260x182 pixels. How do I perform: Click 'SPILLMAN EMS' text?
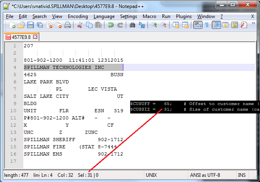coord(43,154)
